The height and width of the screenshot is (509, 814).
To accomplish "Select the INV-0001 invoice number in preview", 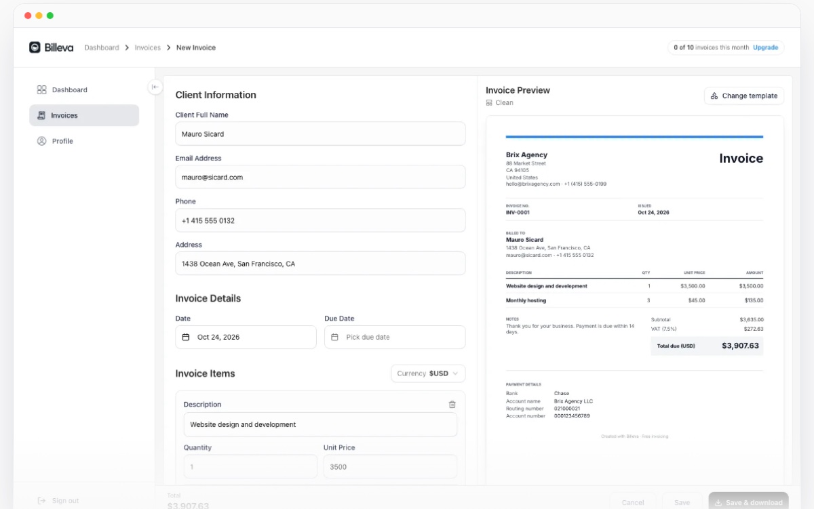I will coord(518,213).
